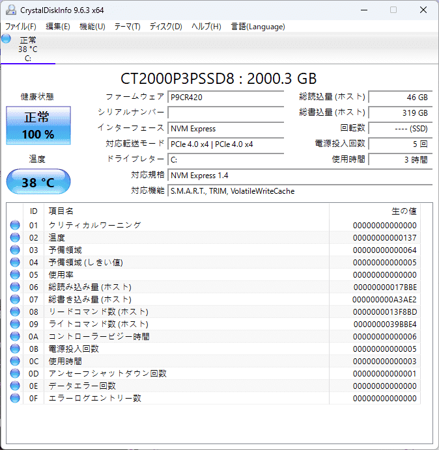Click status orb of エラーログエントリー数 row
439x450 pixels.
(x=15, y=398)
